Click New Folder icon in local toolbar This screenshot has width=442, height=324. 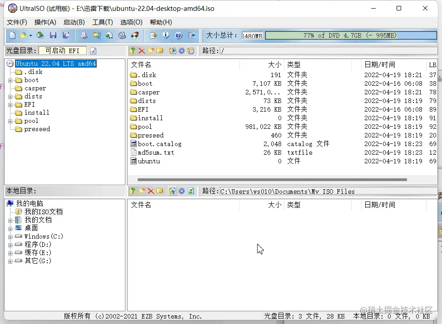click(x=142, y=191)
